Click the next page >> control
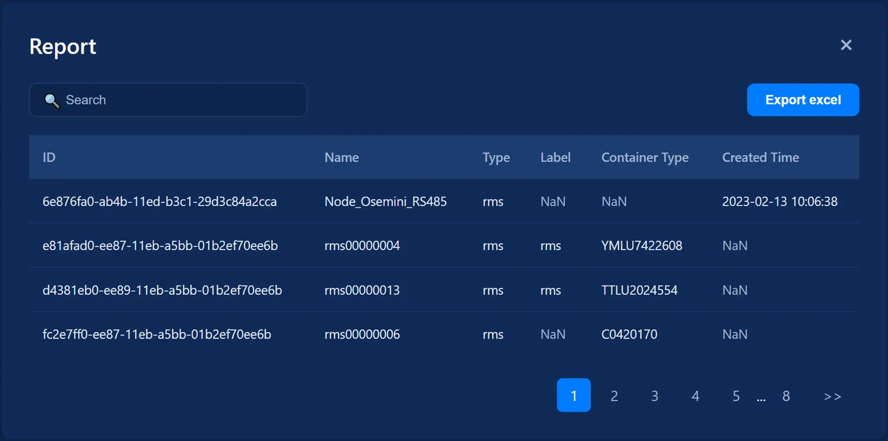This screenshot has height=441, width=888. pyautogui.click(x=833, y=395)
